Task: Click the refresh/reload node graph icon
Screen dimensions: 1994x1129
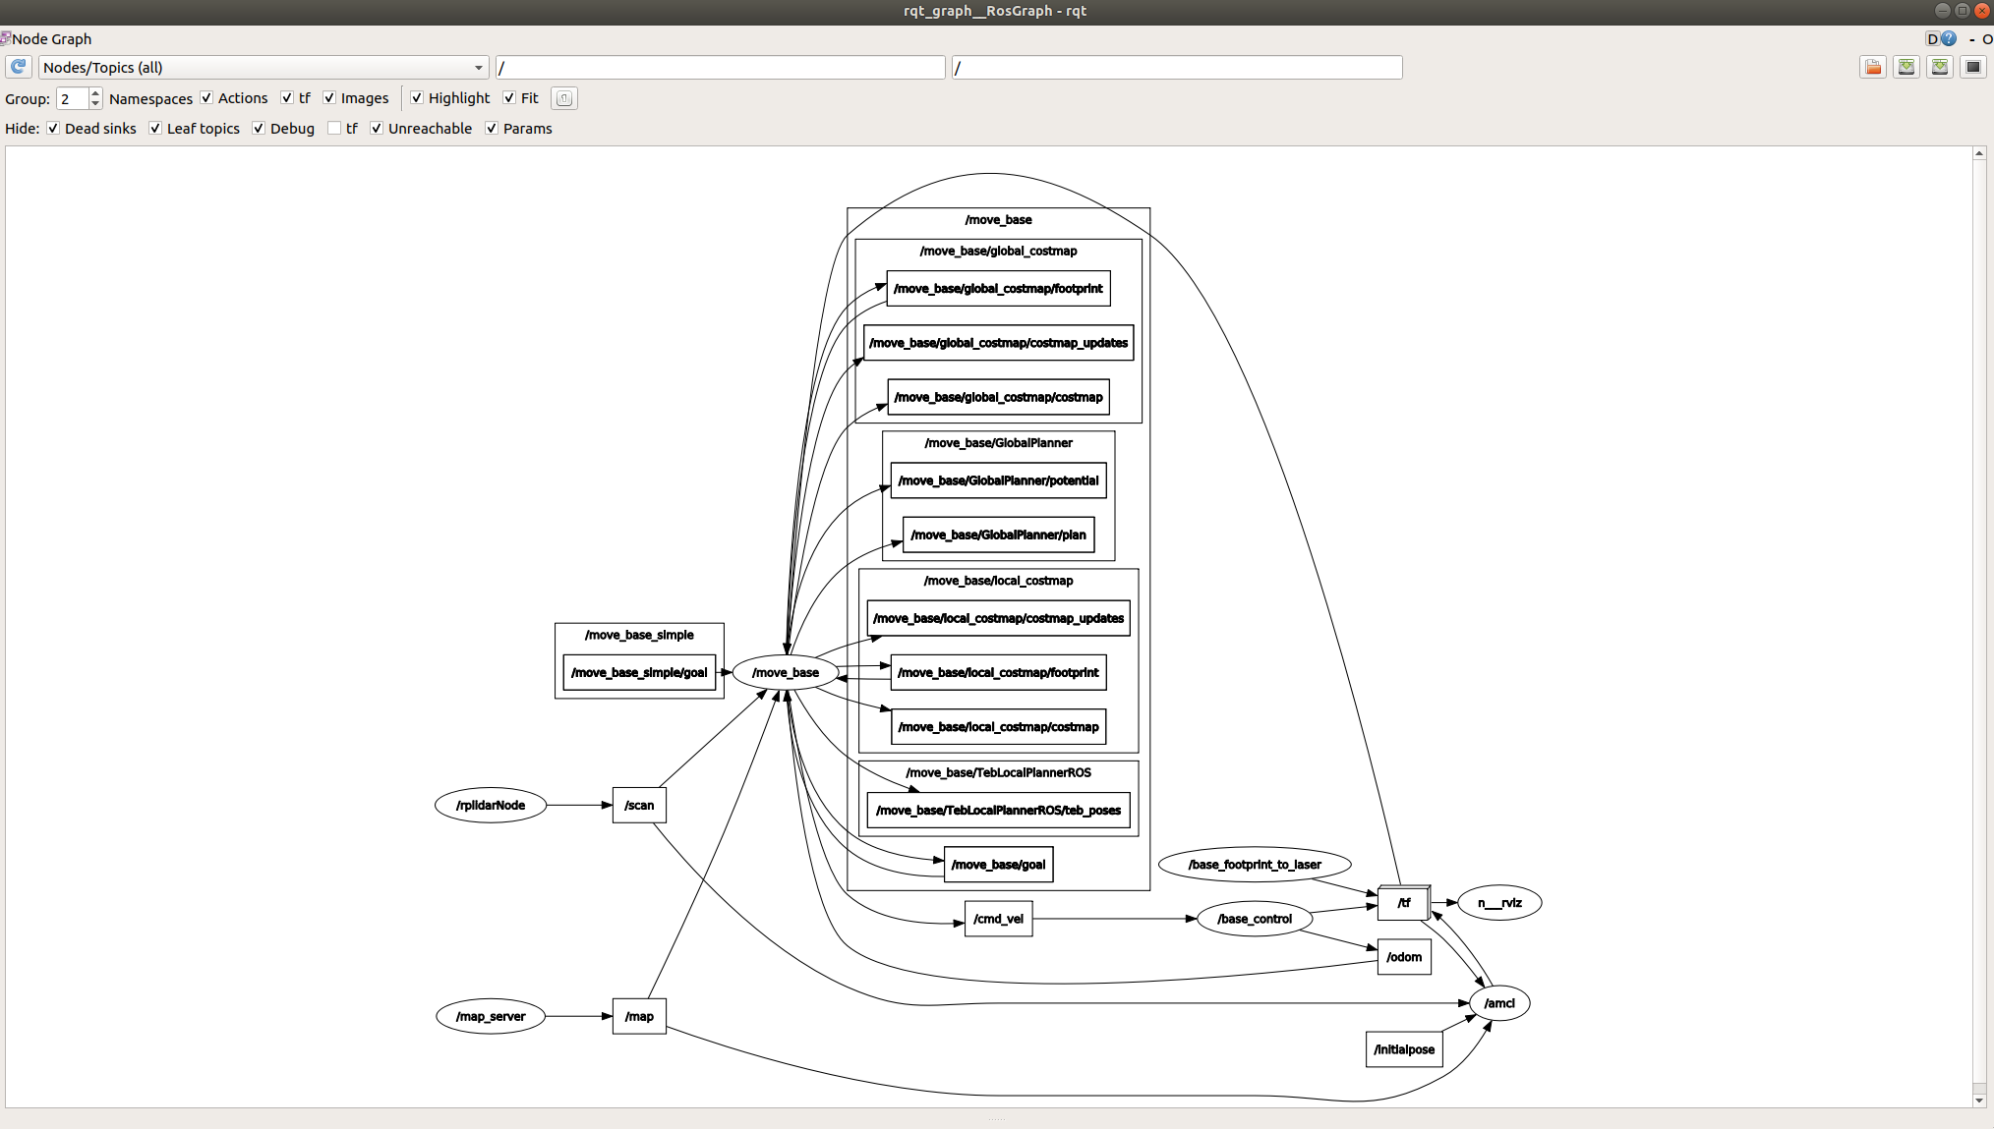Action: 21,66
